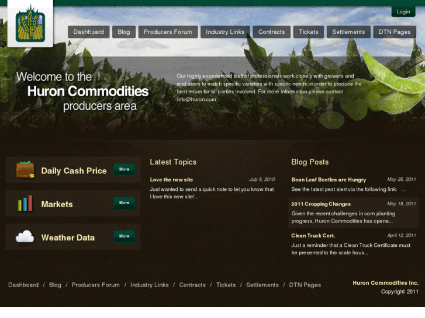Go to Blog in top navigation
Image resolution: width=425 pixels, height=318 pixels.
124,32
